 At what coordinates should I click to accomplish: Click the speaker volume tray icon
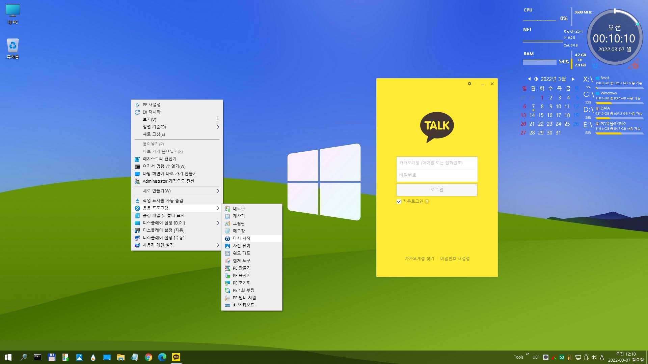pyautogui.click(x=594, y=357)
